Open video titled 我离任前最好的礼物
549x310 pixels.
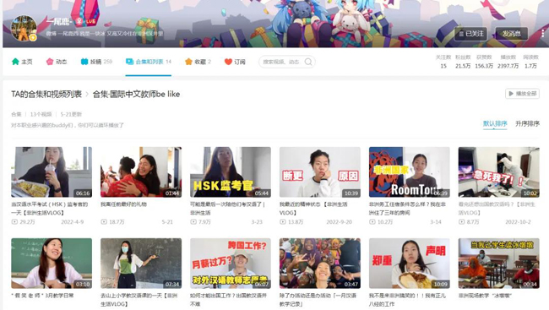click(x=123, y=204)
